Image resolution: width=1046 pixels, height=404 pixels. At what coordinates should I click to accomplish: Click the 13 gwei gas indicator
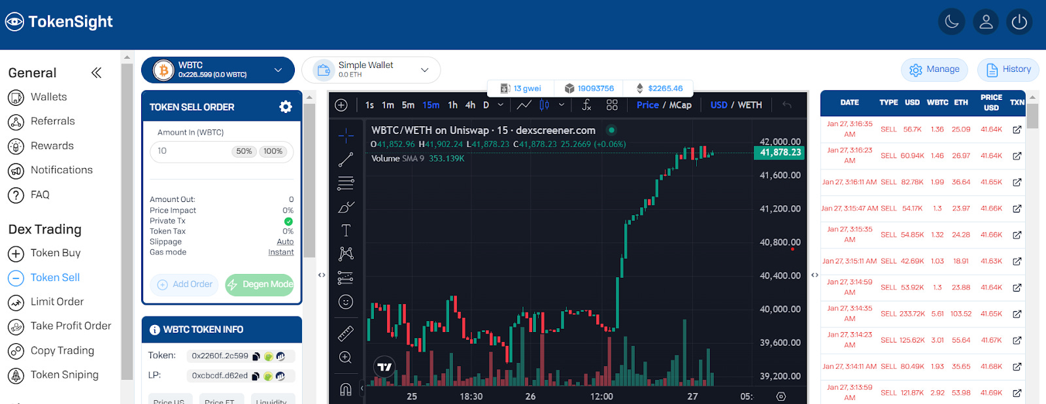coord(521,88)
